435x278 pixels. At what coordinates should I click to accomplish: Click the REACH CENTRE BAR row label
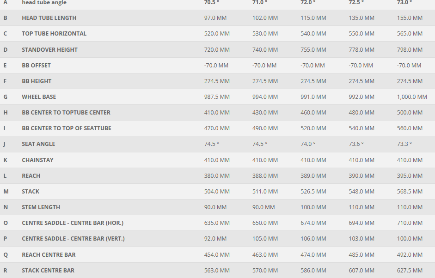[49, 255]
